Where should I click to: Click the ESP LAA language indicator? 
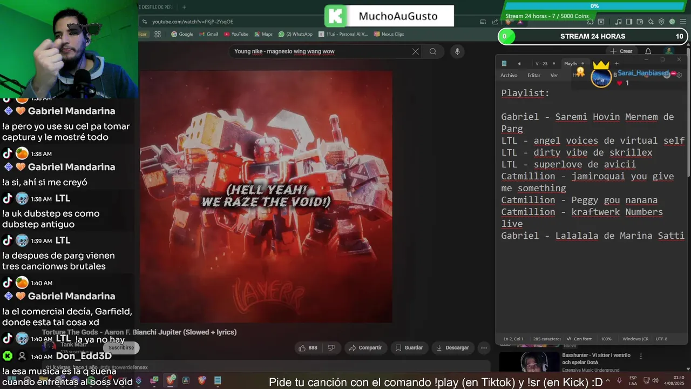[633, 381]
